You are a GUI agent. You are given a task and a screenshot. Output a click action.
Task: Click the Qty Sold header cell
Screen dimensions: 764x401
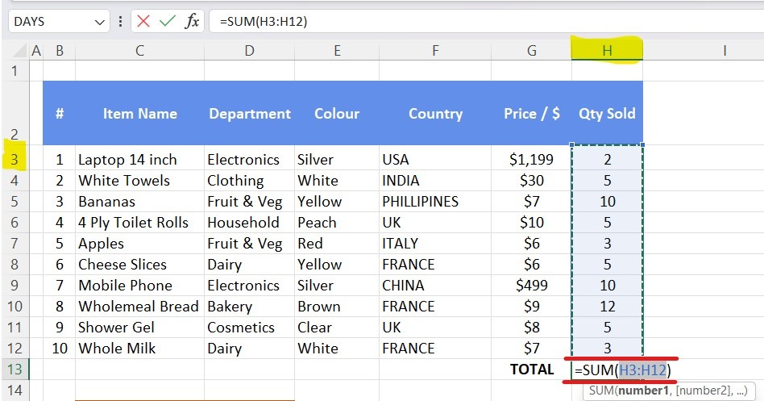(607, 114)
